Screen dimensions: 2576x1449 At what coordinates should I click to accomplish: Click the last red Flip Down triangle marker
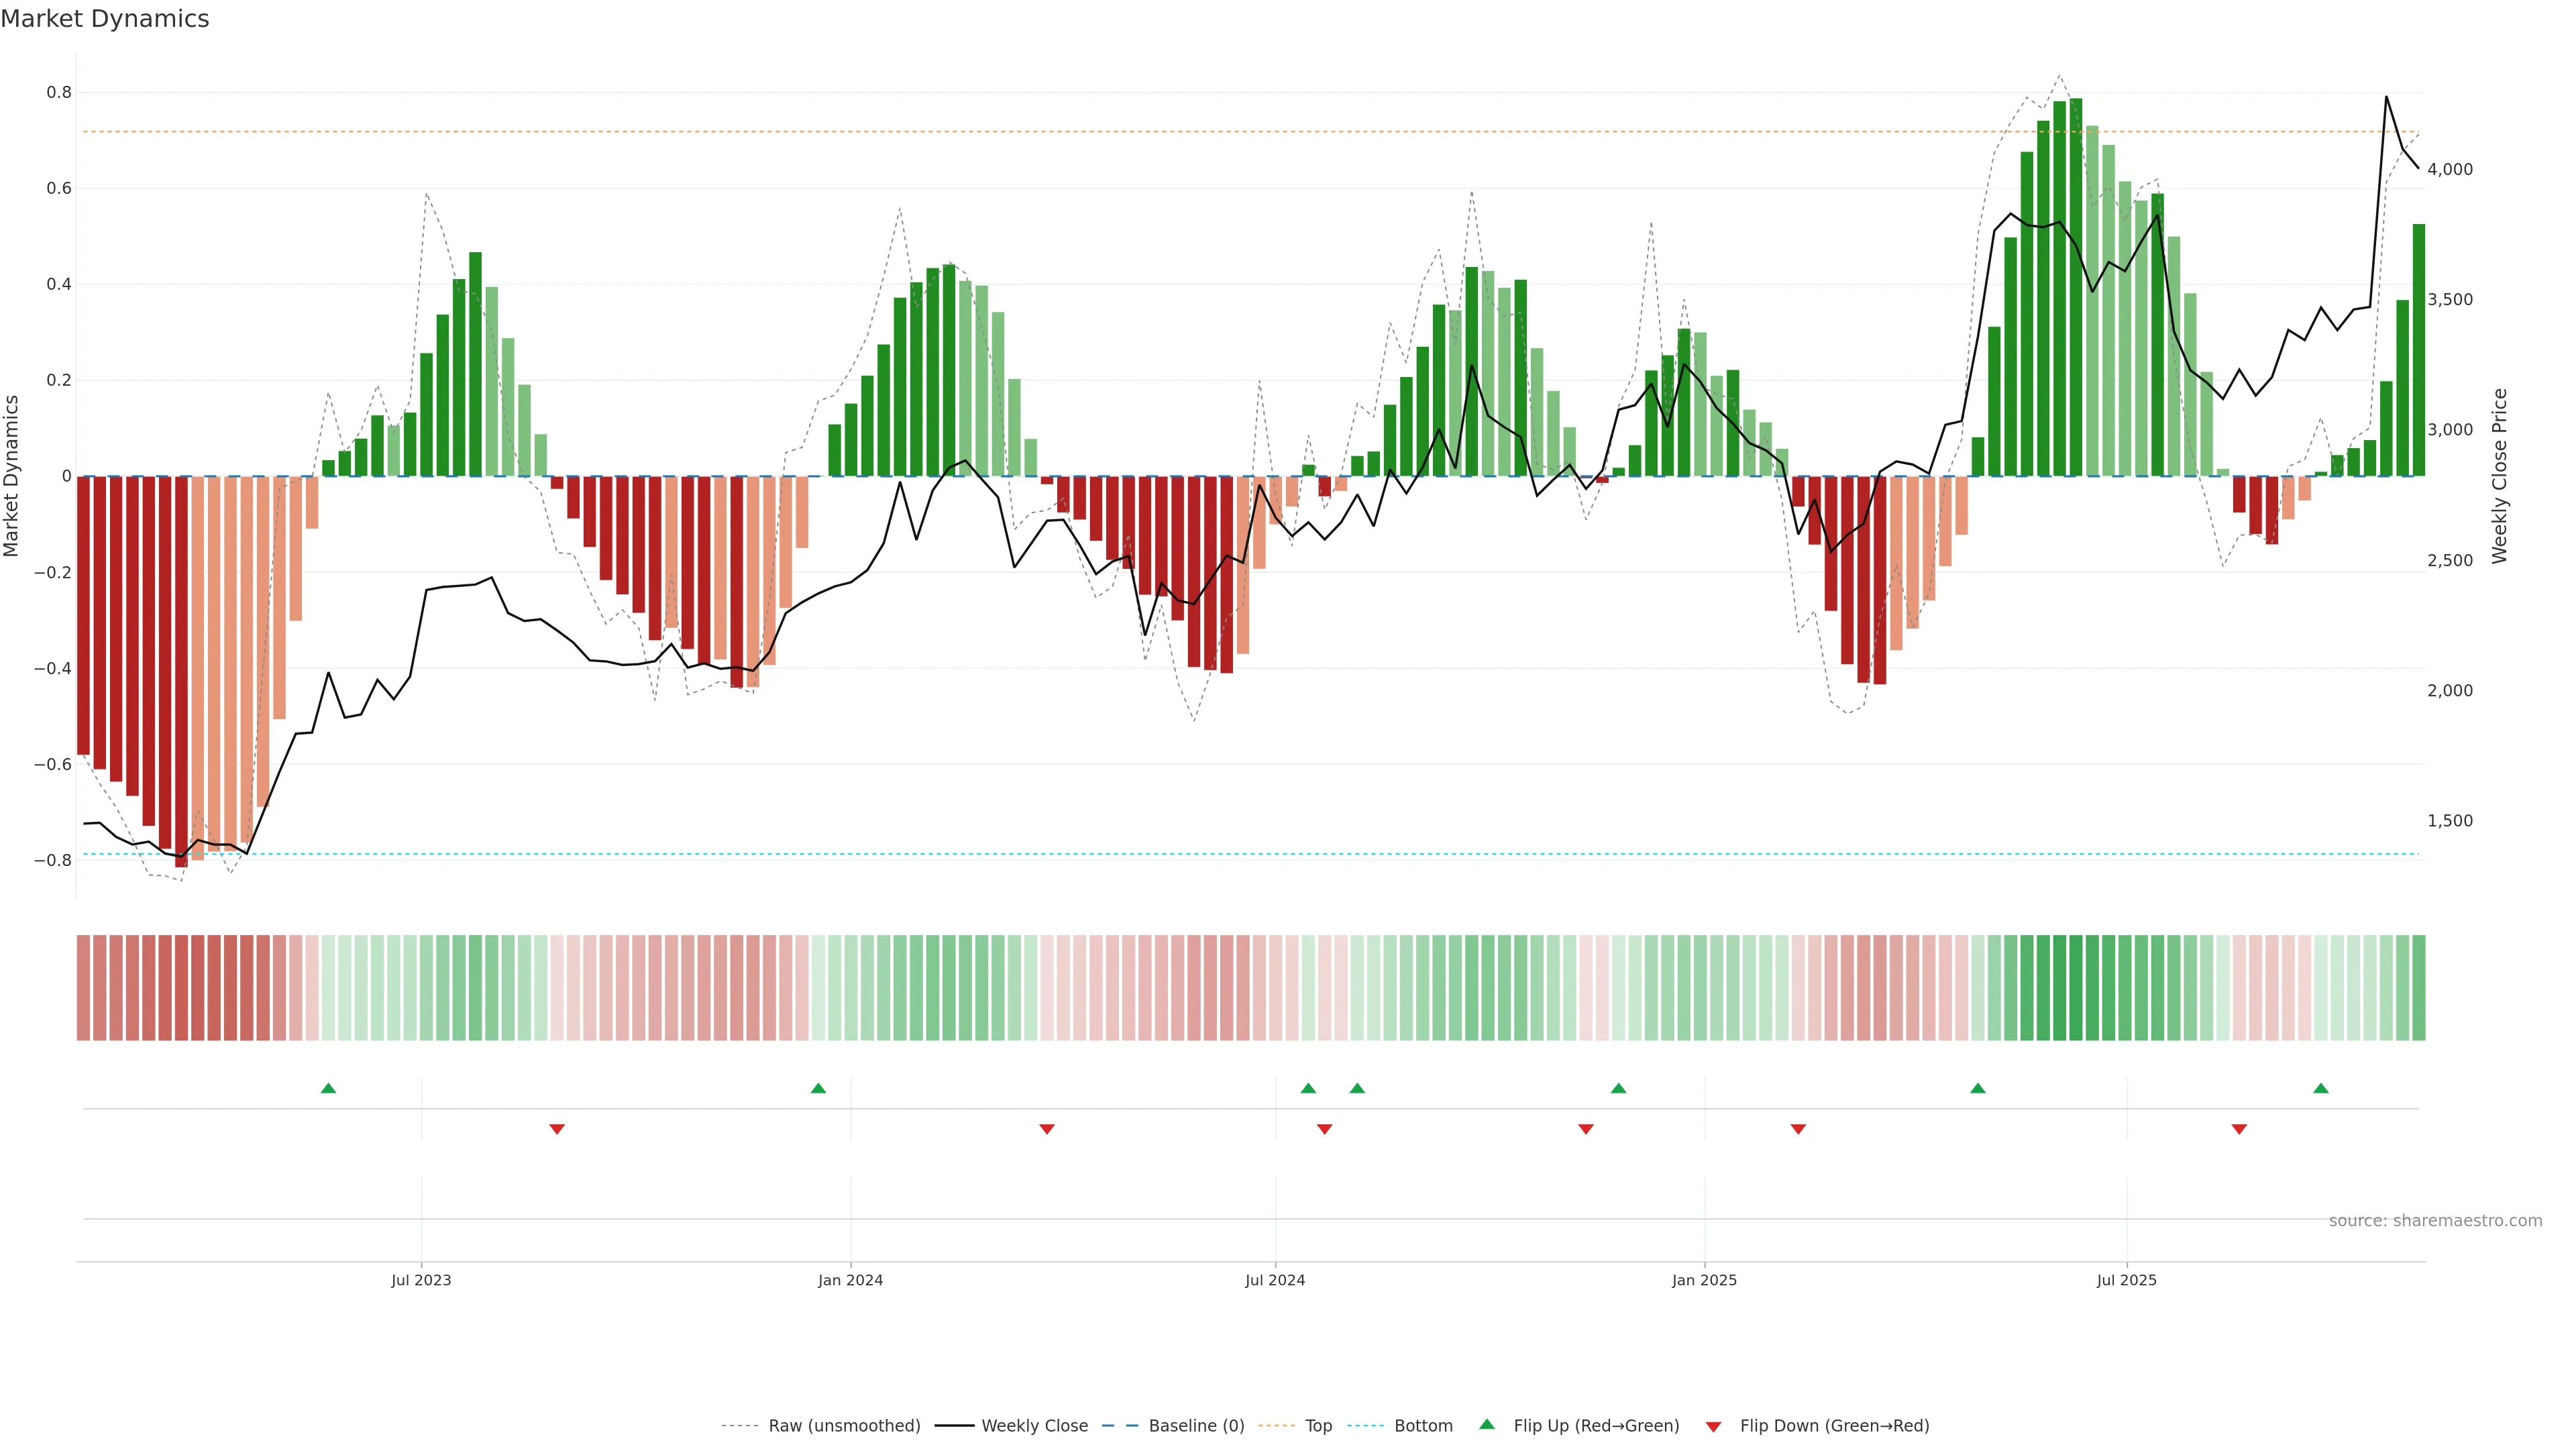tap(2239, 1129)
